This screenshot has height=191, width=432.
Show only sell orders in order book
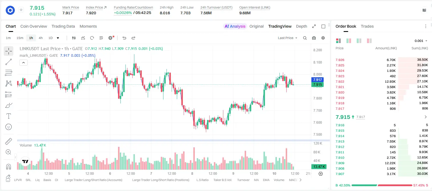[x=369, y=41]
